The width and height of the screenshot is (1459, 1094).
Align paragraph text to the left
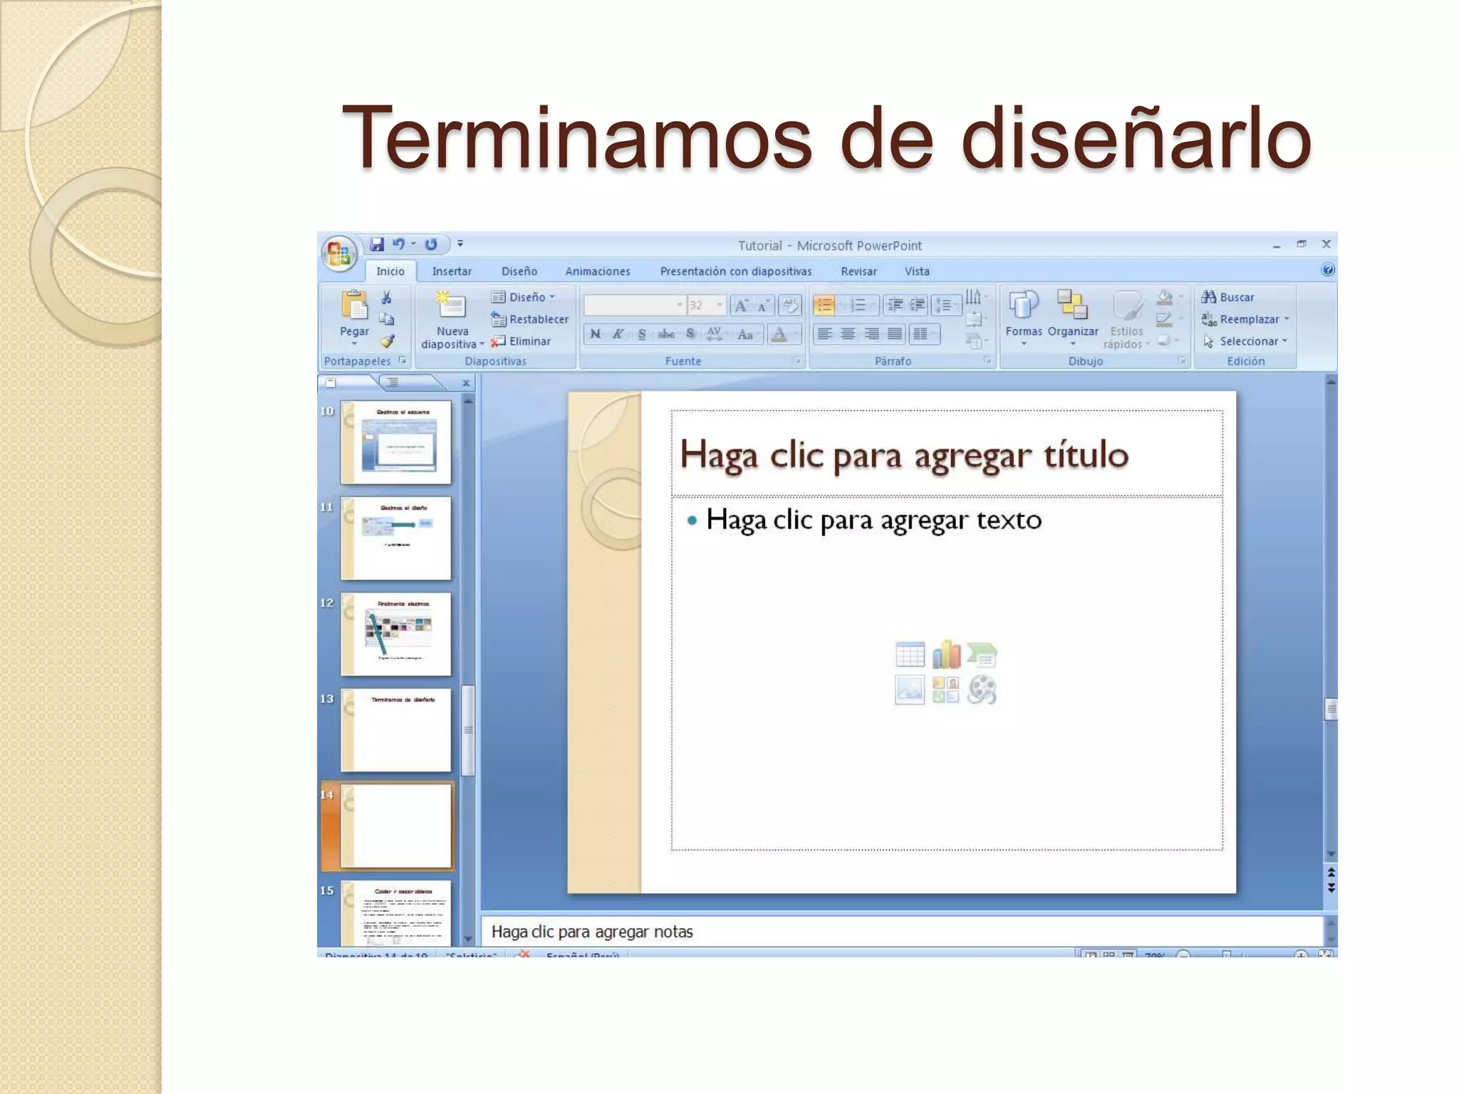[x=825, y=334]
